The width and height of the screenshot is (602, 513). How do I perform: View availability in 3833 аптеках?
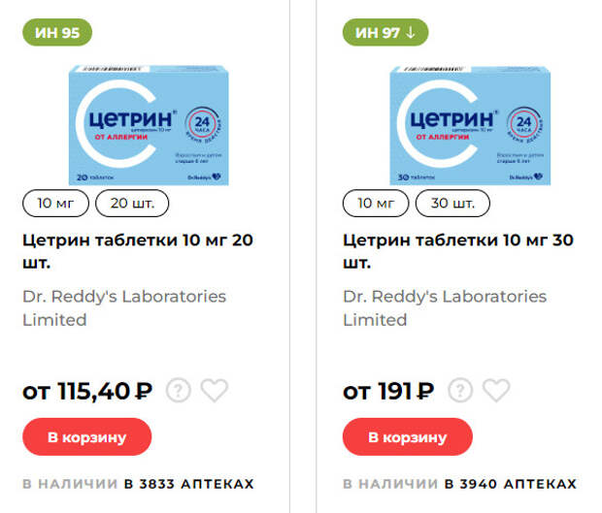138,484
